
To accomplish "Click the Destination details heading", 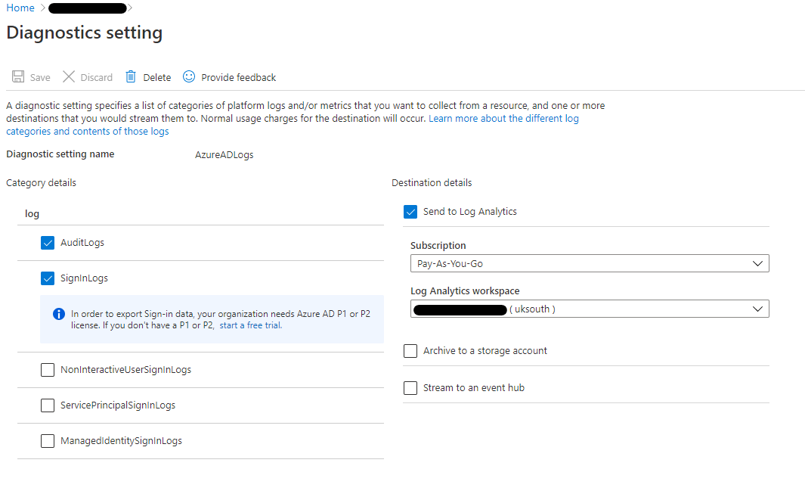I will pos(432,183).
